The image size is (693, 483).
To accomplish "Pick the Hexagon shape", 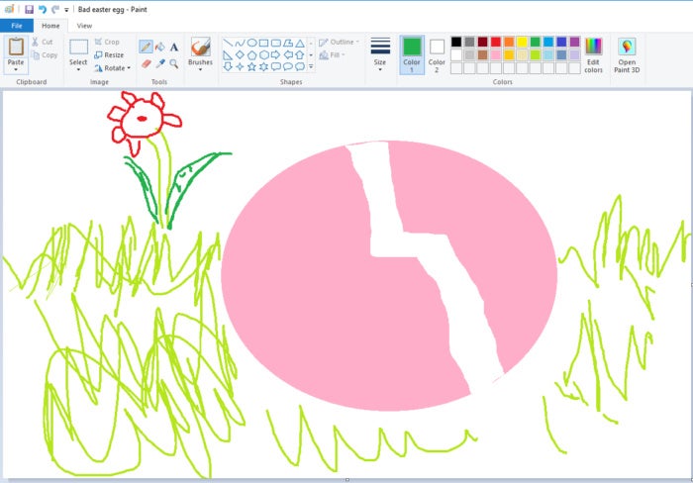I will coord(264,54).
